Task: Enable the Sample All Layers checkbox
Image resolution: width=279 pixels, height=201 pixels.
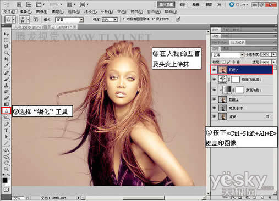Action: (124, 19)
